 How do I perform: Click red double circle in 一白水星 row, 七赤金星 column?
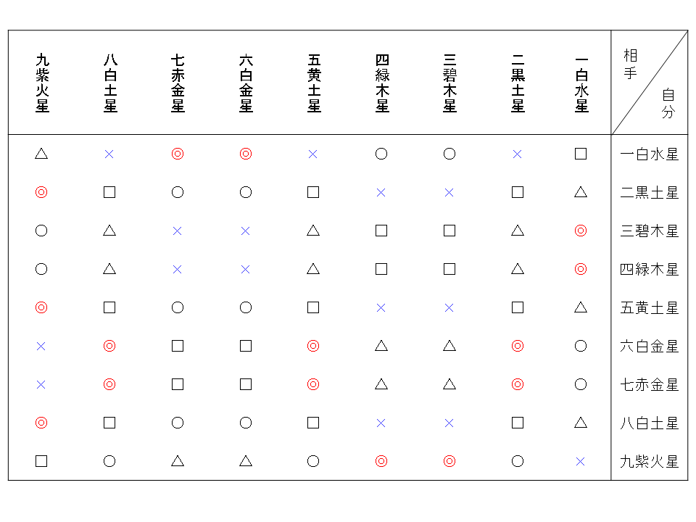(178, 154)
